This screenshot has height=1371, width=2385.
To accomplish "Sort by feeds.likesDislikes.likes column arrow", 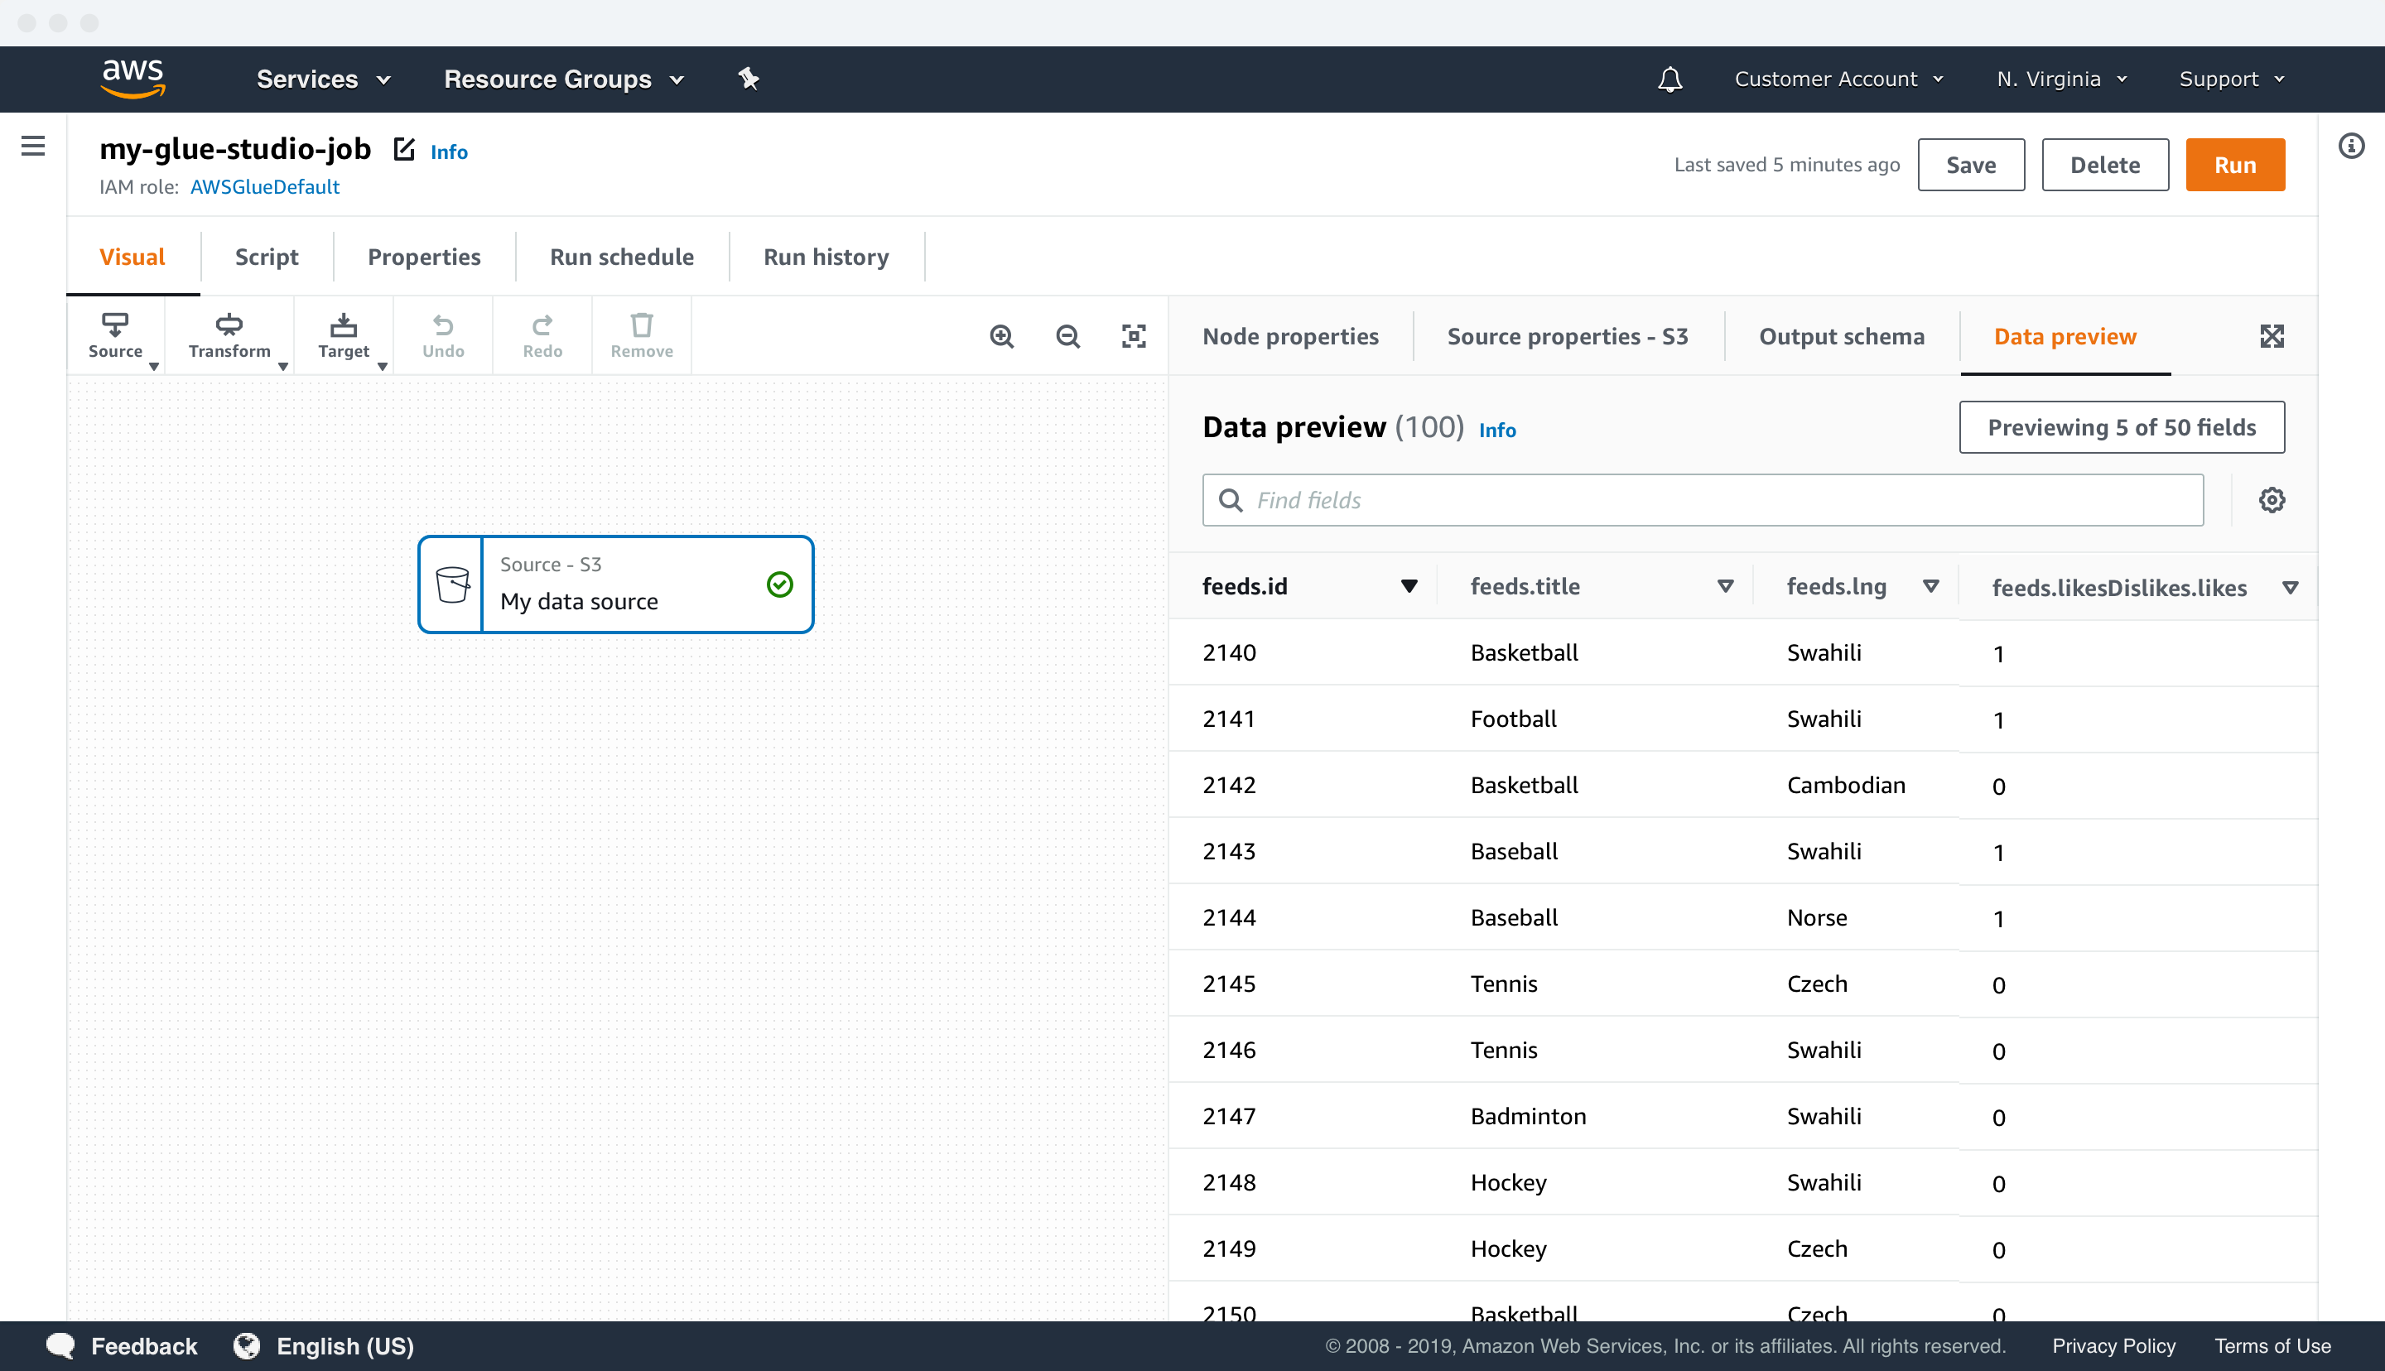I will (2290, 589).
